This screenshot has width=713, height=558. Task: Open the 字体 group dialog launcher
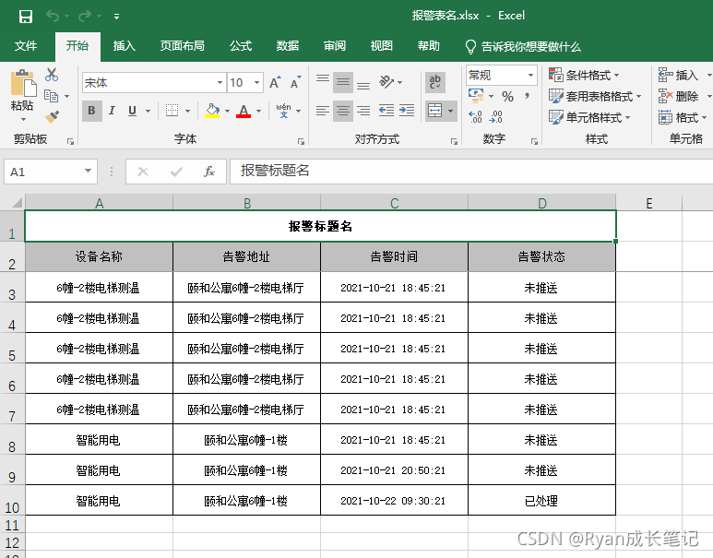click(x=301, y=141)
